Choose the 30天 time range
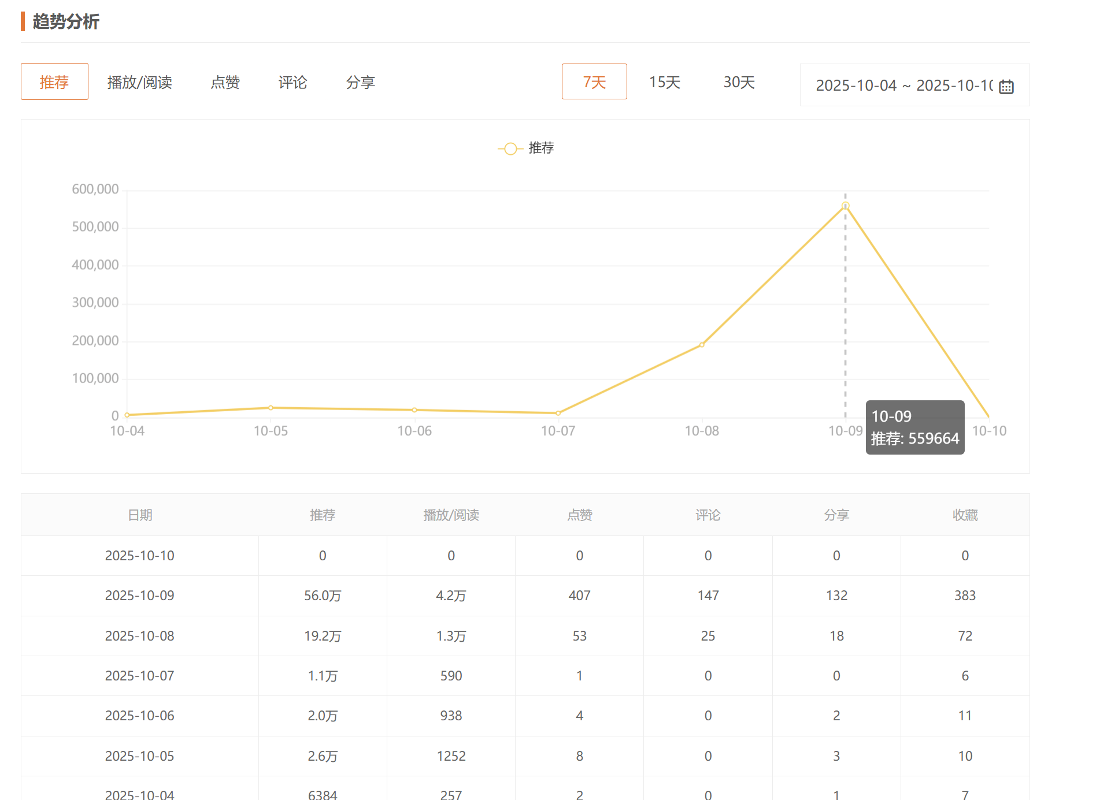 pyautogui.click(x=739, y=82)
